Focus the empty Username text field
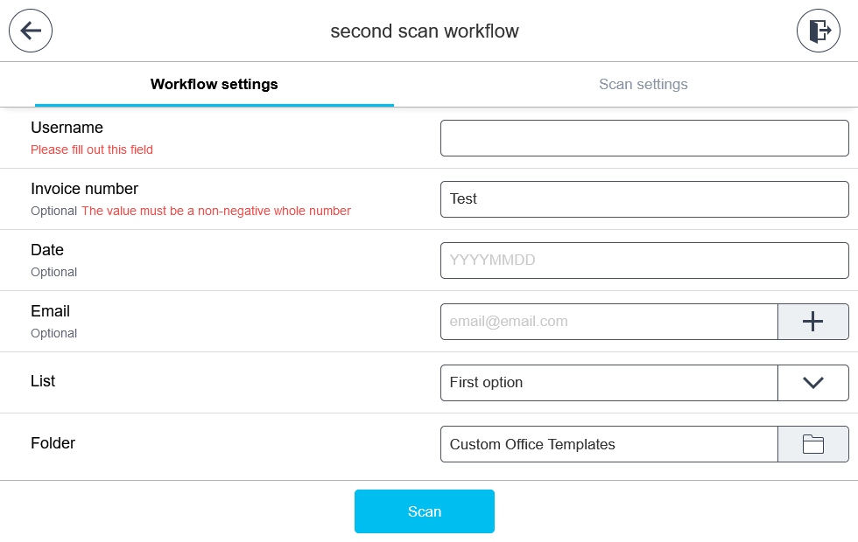This screenshot has width=858, height=542. click(x=644, y=138)
